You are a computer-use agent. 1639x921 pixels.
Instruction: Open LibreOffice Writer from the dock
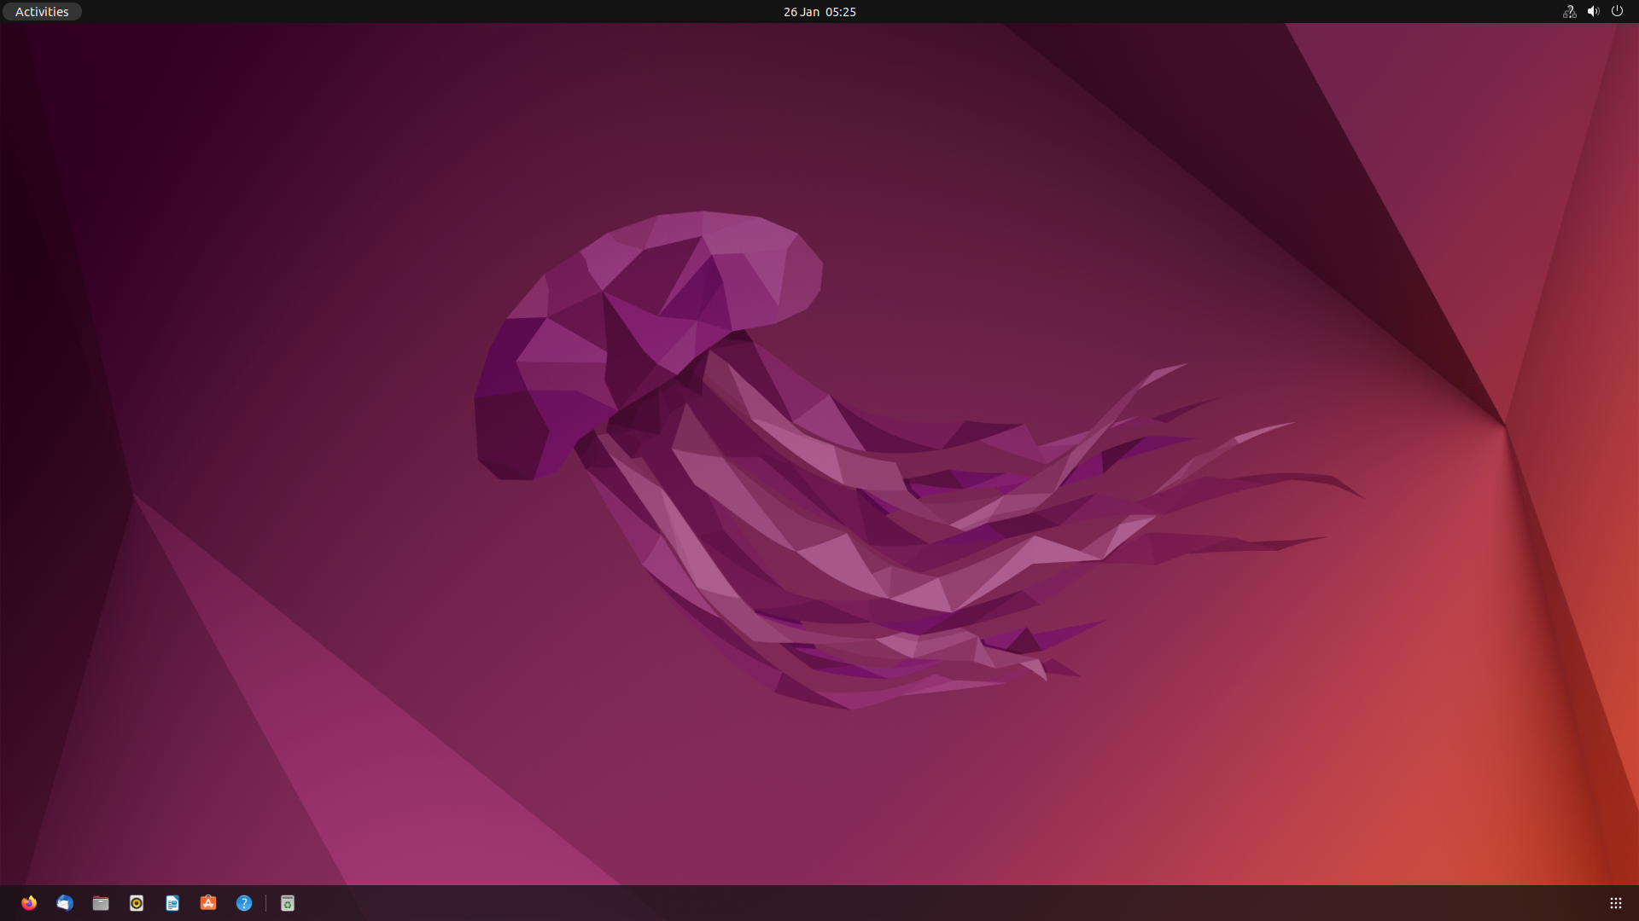172,903
